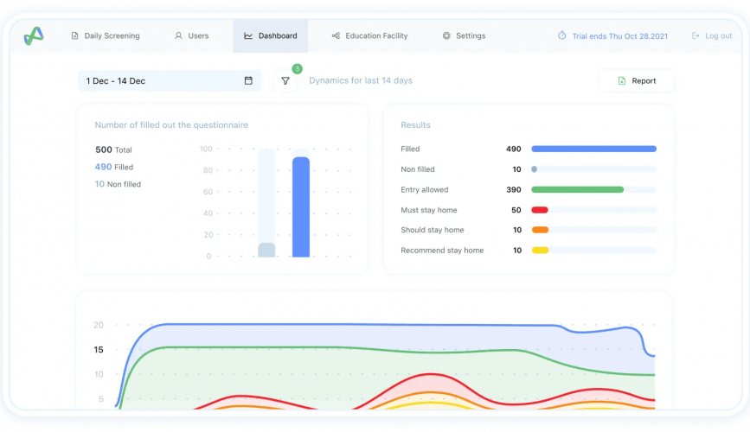Viewport: 750px width, 432px height.
Task: Click the Recommend stay home label
Action: pos(442,251)
